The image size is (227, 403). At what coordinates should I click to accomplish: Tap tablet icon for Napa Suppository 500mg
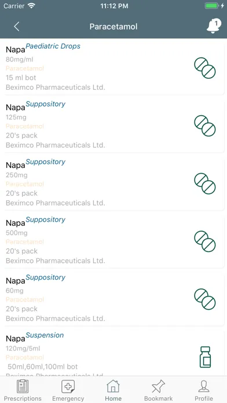click(x=205, y=241)
